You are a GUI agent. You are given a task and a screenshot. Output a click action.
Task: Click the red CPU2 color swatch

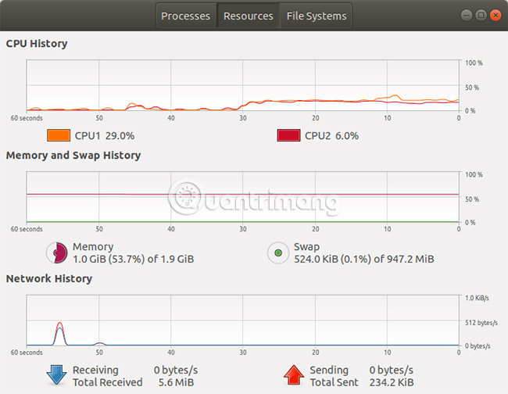click(288, 135)
